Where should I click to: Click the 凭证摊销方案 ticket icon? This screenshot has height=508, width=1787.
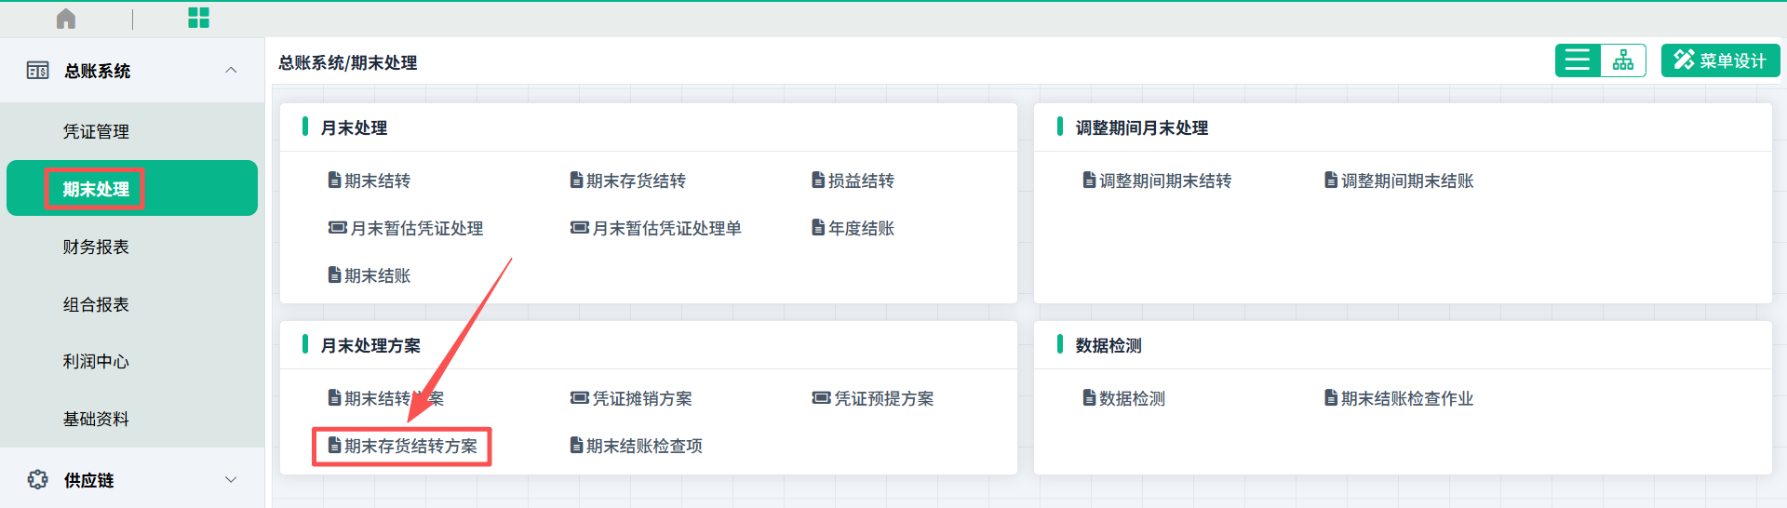tap(579, 398)
